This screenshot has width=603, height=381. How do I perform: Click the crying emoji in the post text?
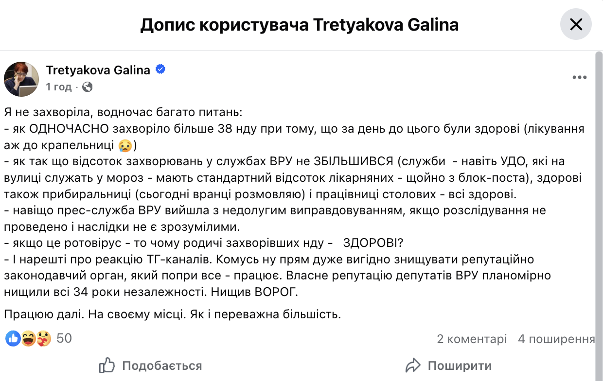point(125,145)
